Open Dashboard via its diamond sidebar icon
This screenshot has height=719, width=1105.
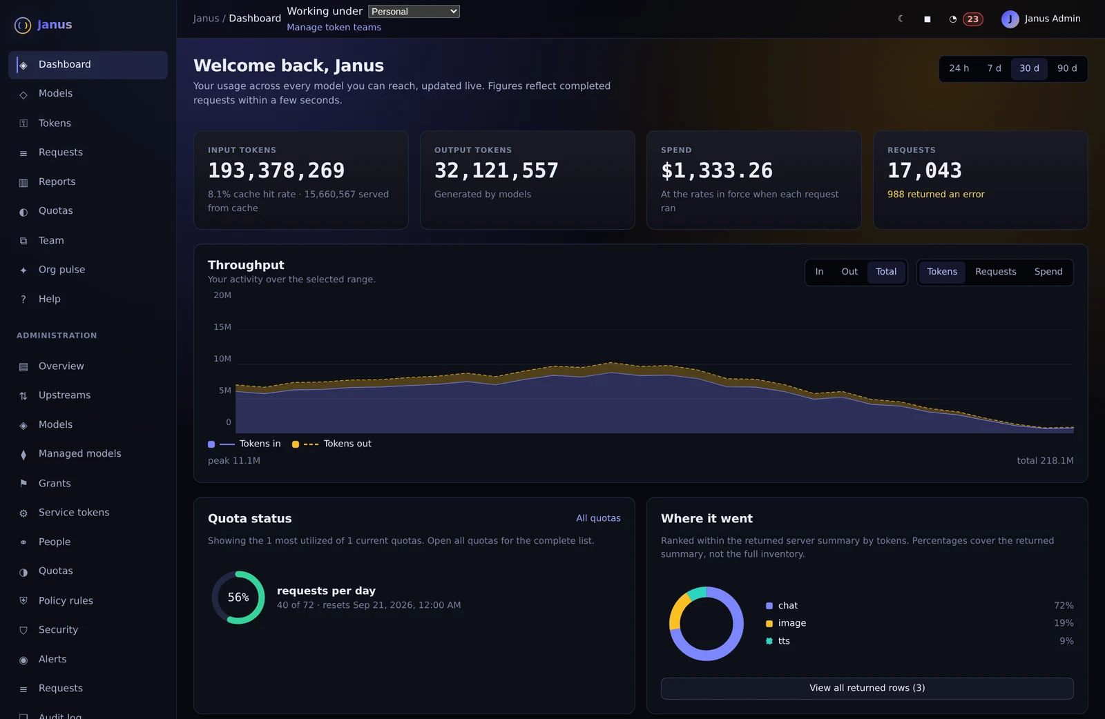[23, 65]
